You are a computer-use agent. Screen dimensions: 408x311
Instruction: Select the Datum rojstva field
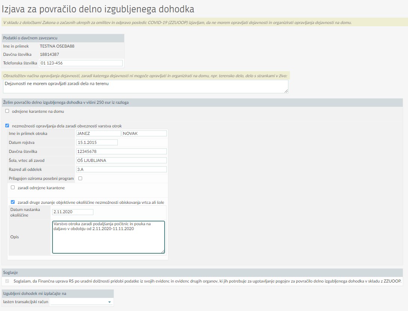coord(97,142)
